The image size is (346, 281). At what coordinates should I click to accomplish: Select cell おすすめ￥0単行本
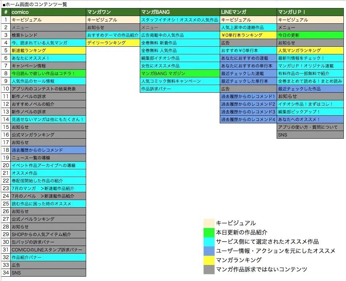248,50
